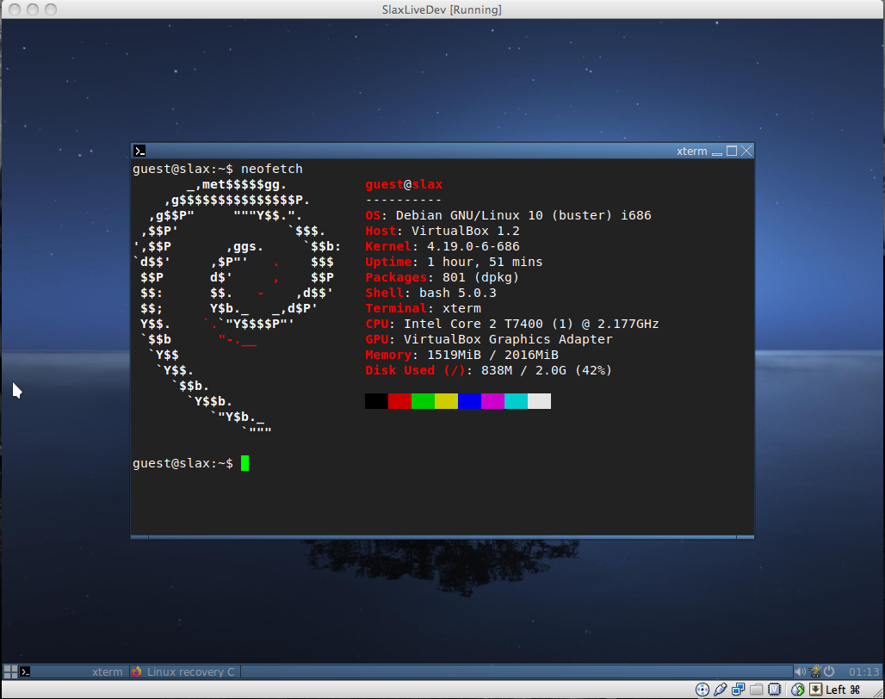885x699 pixels.
Task: Click the green terminal cursor at prompt
Action: coord(244,463)
